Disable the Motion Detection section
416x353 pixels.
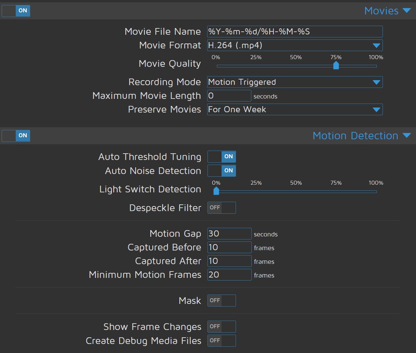[16, 136]
